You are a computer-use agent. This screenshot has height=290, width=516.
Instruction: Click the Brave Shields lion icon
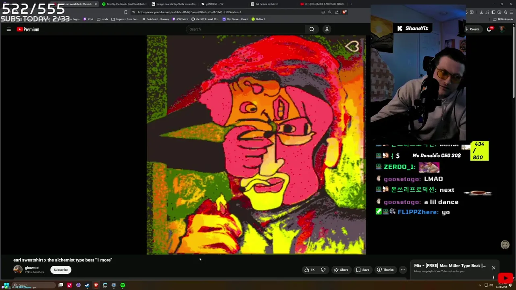click(344, 12)
